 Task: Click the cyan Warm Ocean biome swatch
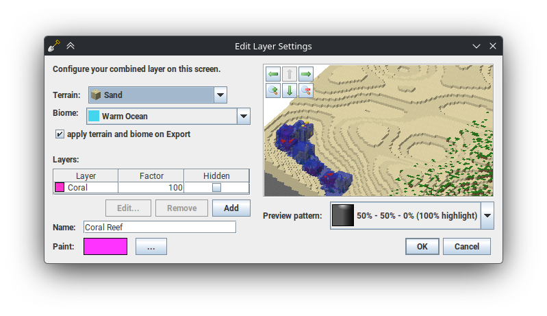pos(94,116)
